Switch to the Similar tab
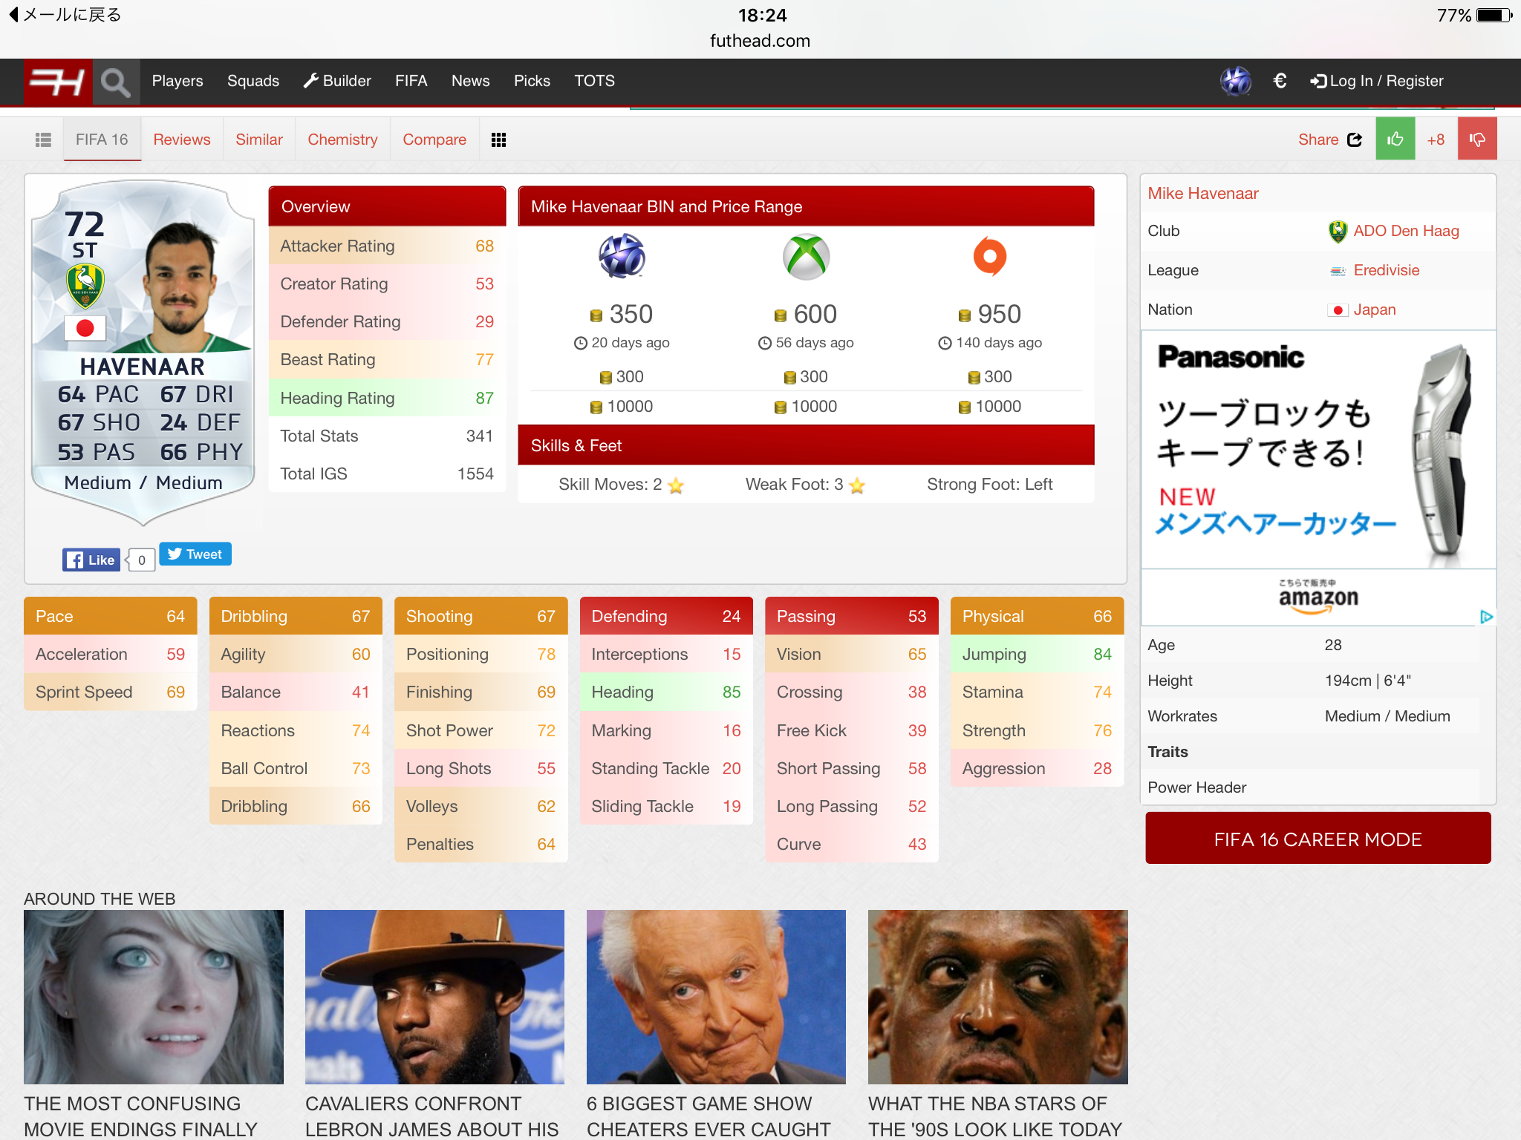1521x1140 pixels. tap(259, 140)
